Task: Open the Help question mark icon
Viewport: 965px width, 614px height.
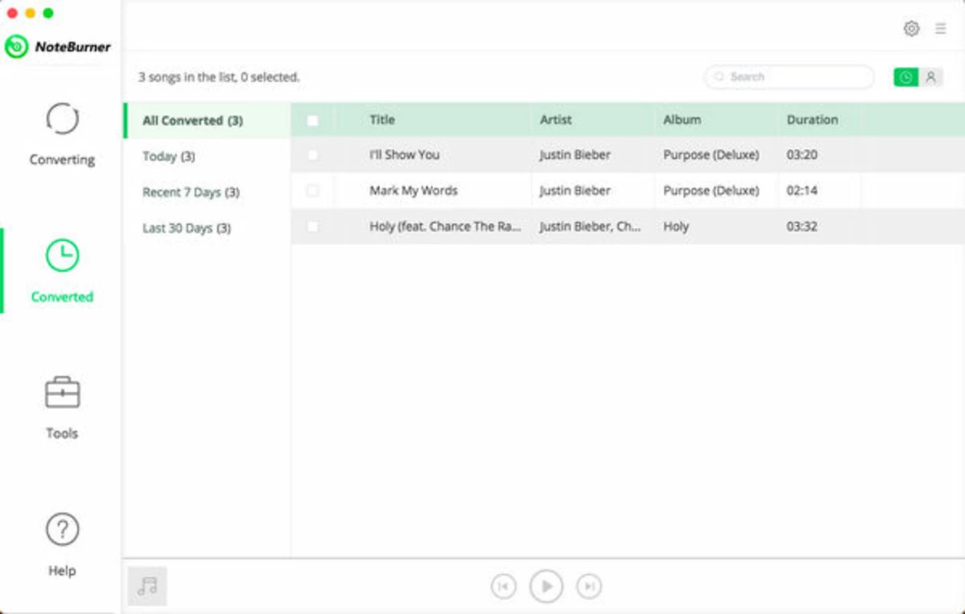Action: [62, 529]
